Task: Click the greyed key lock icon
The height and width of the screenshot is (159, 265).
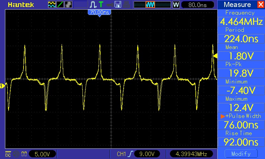Action: pos(110,5)
